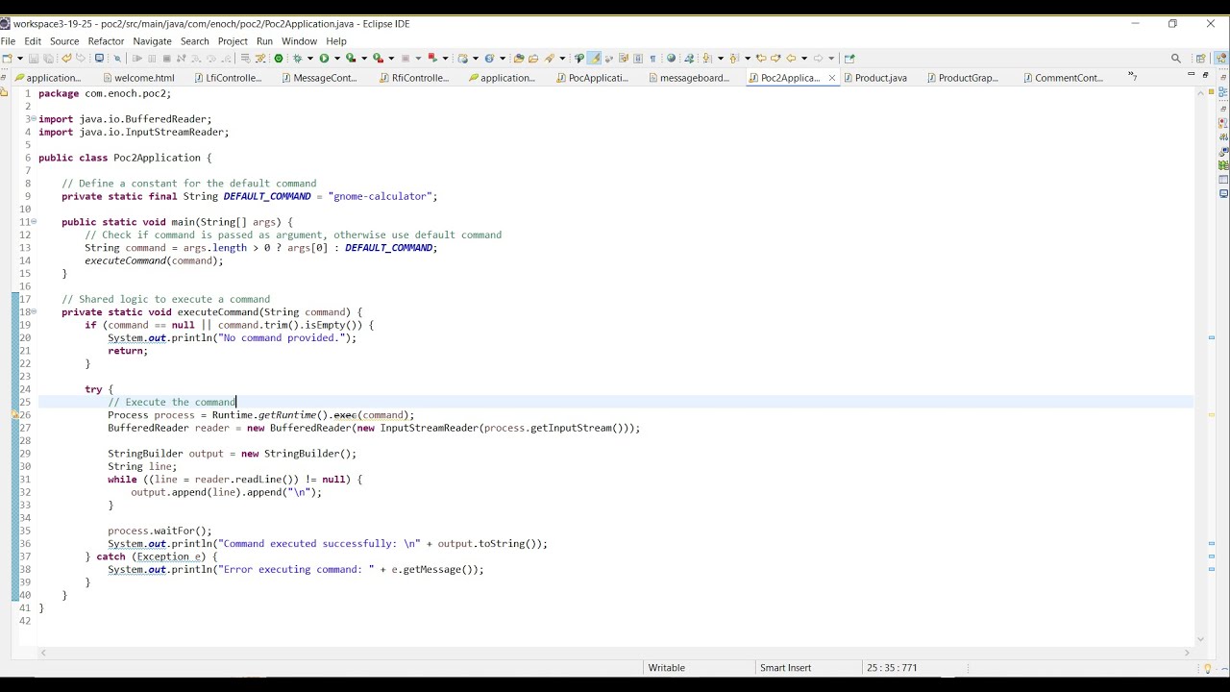This screenshot has width=1230, height=692.
Task: Click the Pin Editor icon
Action: (849, 58)
